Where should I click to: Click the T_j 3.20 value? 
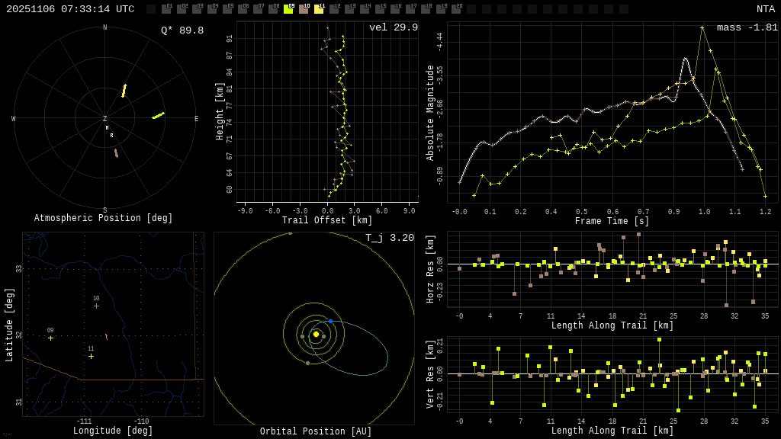coord(389,238)
